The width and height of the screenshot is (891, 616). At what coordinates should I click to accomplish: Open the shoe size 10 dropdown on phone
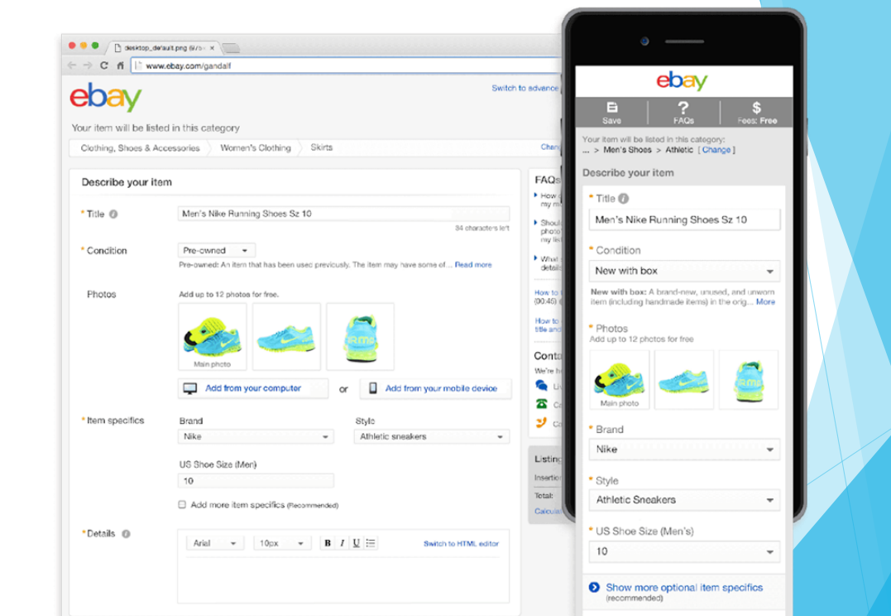pos(684,551)
